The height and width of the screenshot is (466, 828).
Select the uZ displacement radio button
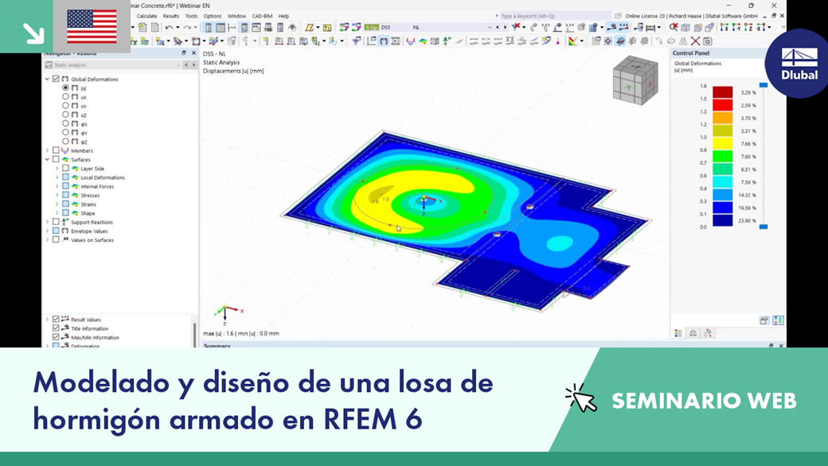click(65, 113)
